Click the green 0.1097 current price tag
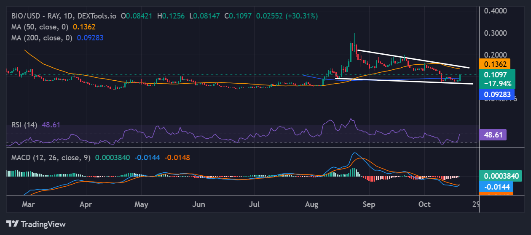This screenshot has height=235, width=531. coord(495,79)
